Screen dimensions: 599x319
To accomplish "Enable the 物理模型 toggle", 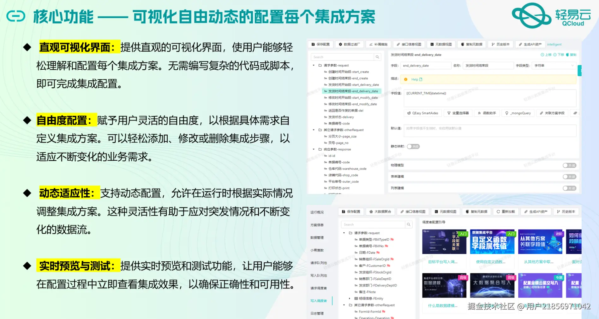I will 569,165.
